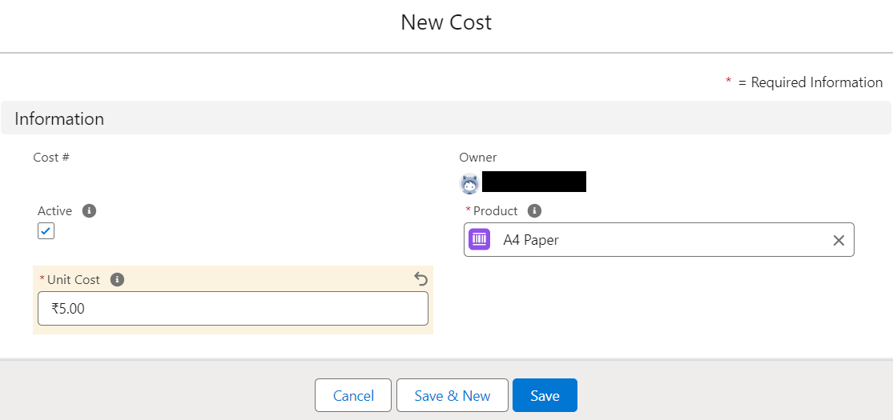Collapse the Information section header
This screenshot has width=893, height=420.
[59, 118]
